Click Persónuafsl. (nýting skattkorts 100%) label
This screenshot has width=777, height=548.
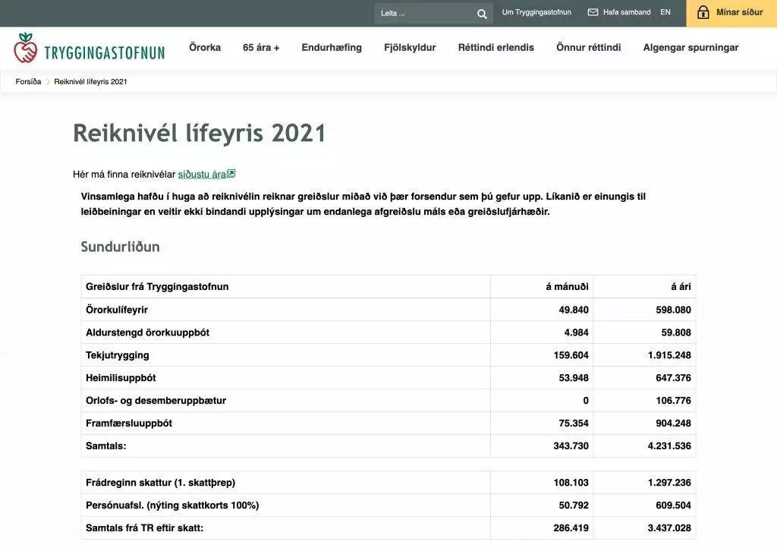click(x=172, y=505)
